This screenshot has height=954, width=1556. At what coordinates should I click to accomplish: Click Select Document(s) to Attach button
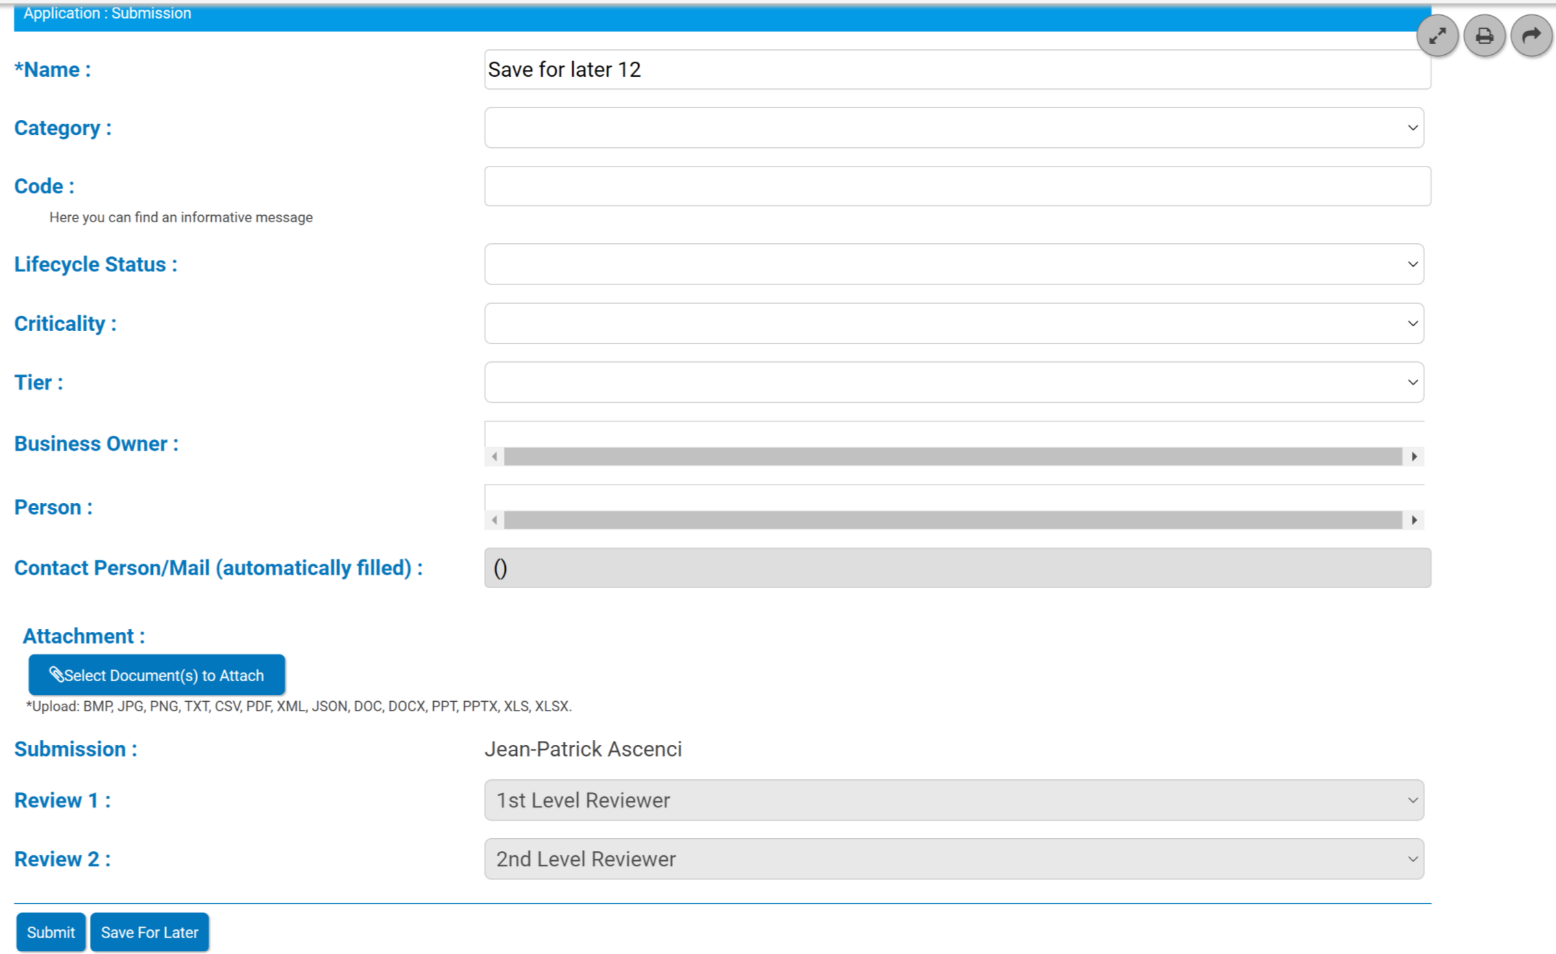coord(156,675)
